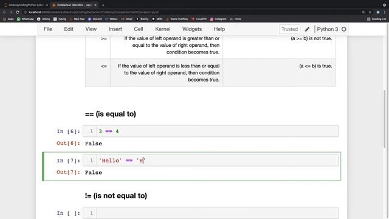Open the Typing bookmark

60,19
